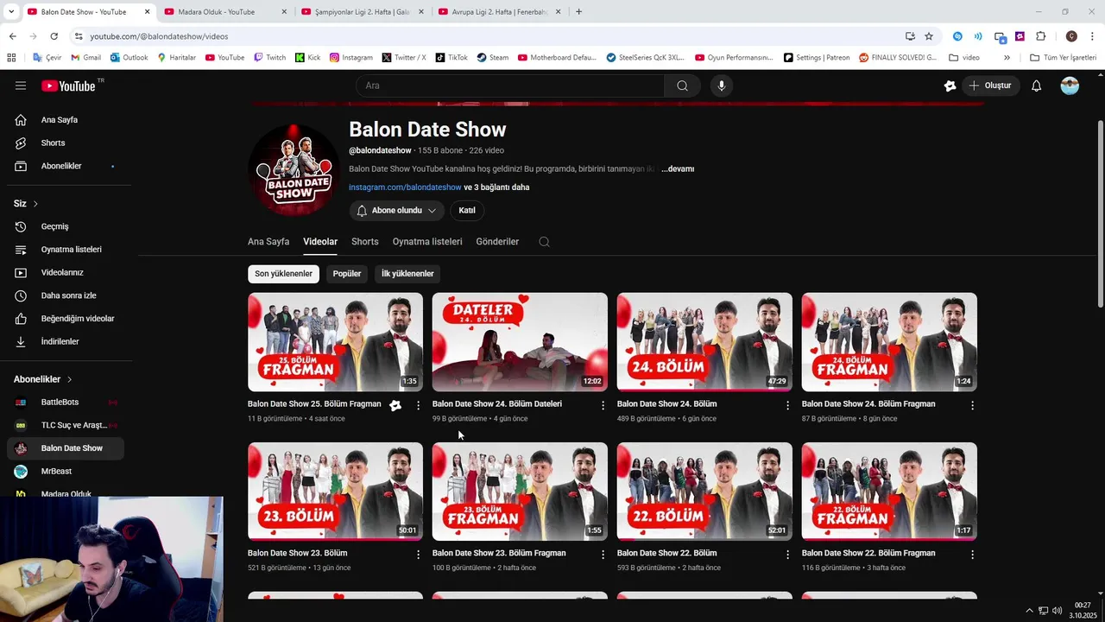
Task: Open the notifications bell
Action: 1037,86
